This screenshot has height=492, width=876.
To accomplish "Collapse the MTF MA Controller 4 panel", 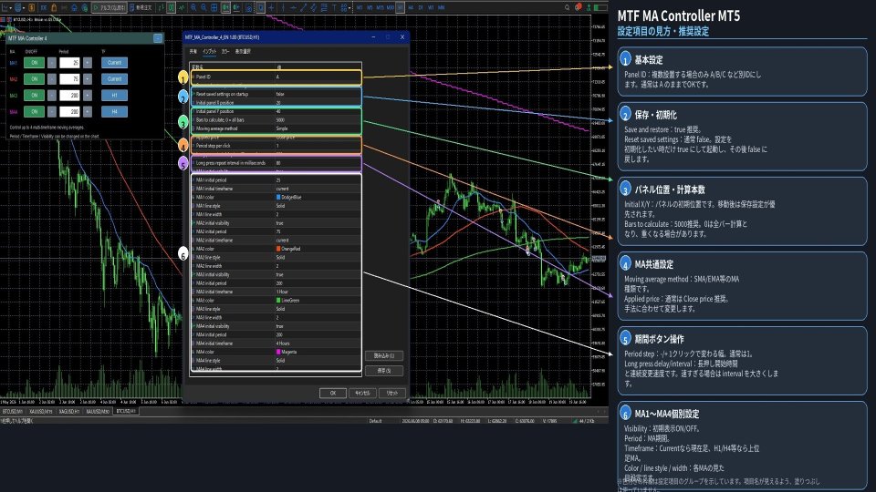I will [x=158, y=38].
